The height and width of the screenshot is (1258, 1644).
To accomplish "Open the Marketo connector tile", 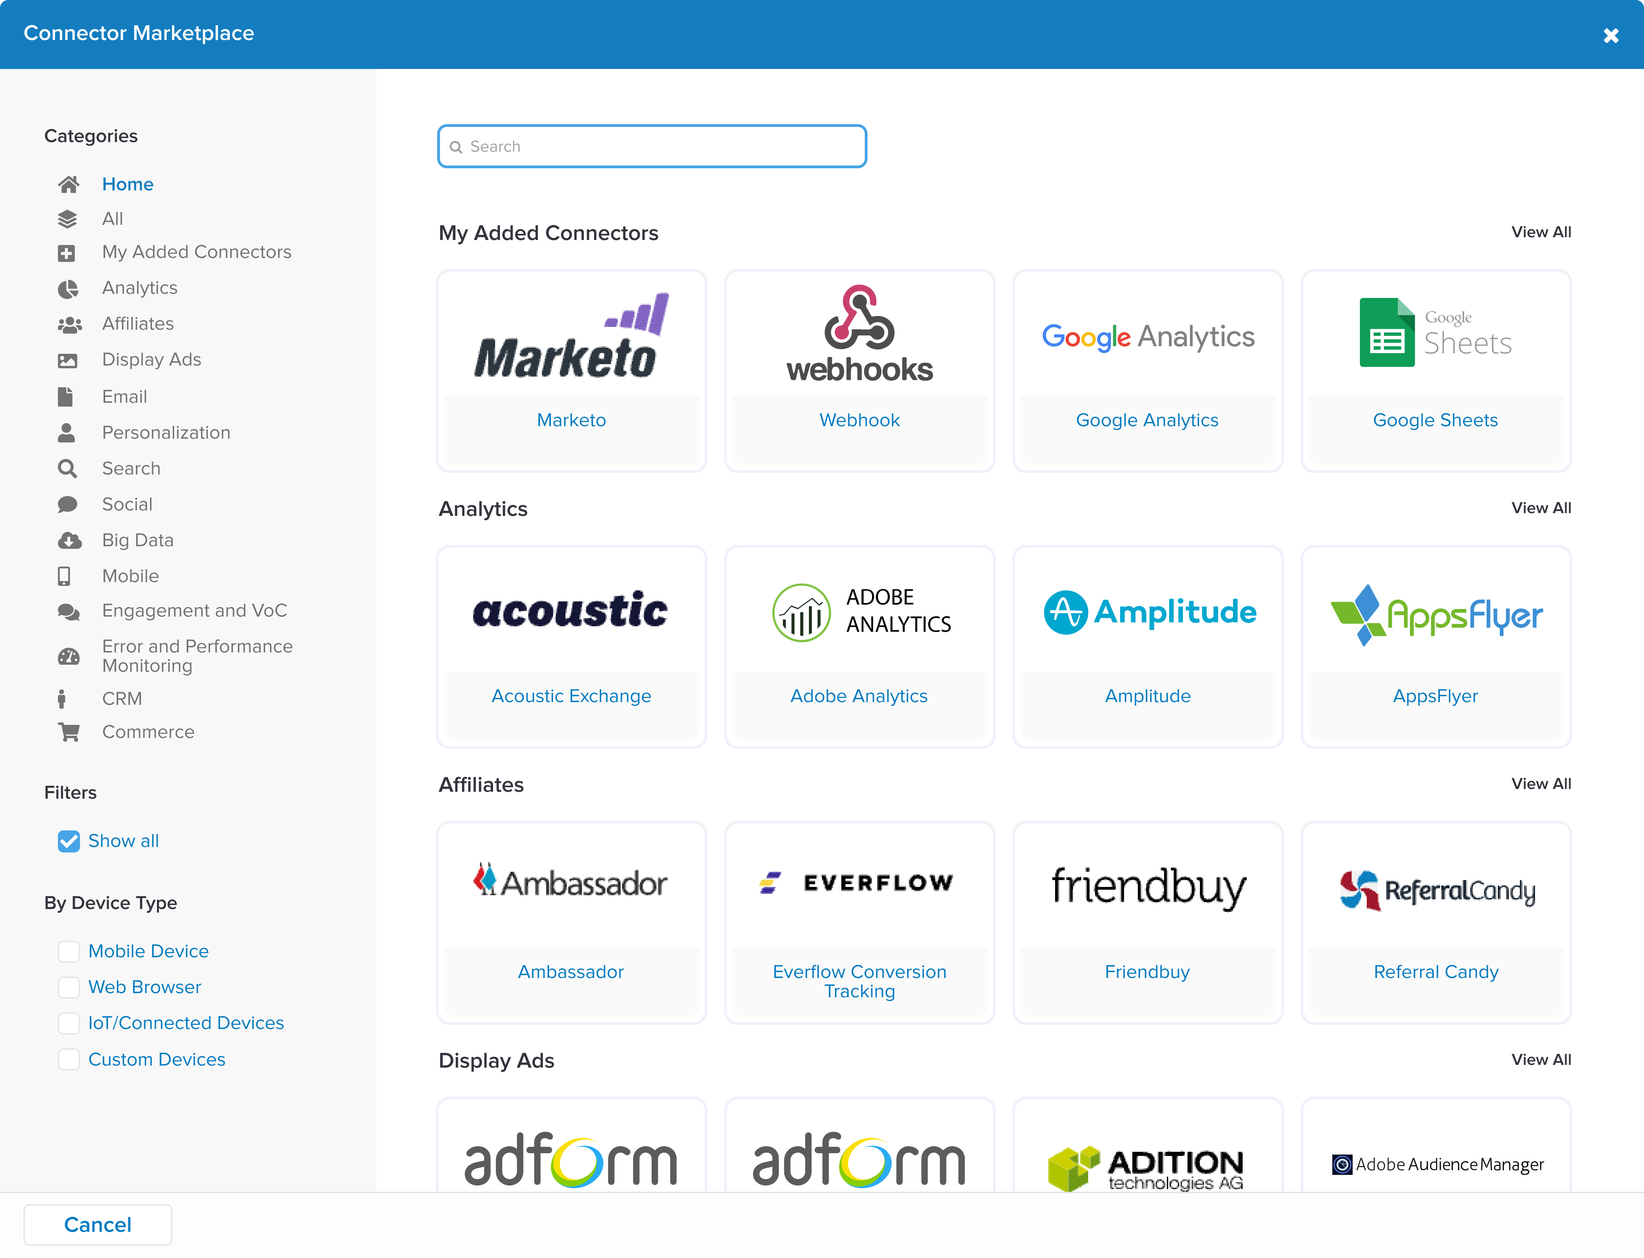I will 571,371.
